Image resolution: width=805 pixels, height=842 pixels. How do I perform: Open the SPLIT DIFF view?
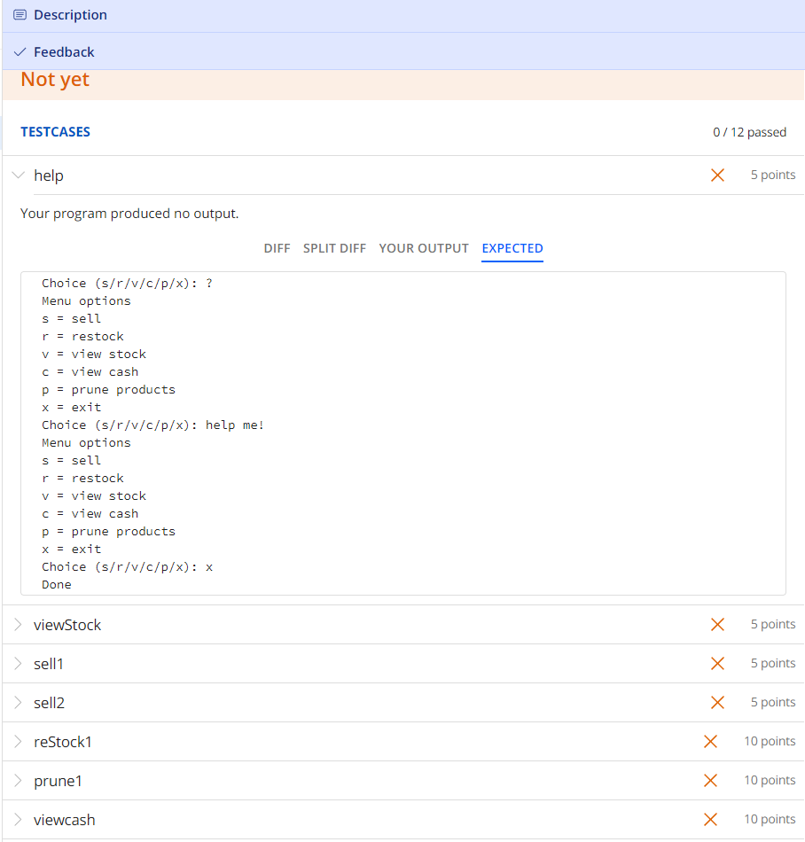[x=334, y=248]
